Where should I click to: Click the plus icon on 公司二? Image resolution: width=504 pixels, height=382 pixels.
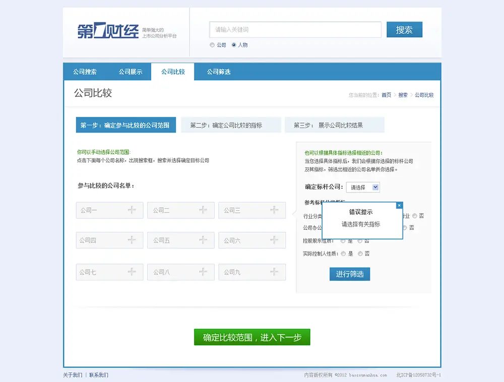(203, 210)
